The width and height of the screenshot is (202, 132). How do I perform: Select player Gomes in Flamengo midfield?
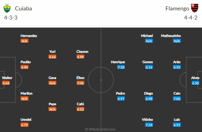[x=147, y=62]
